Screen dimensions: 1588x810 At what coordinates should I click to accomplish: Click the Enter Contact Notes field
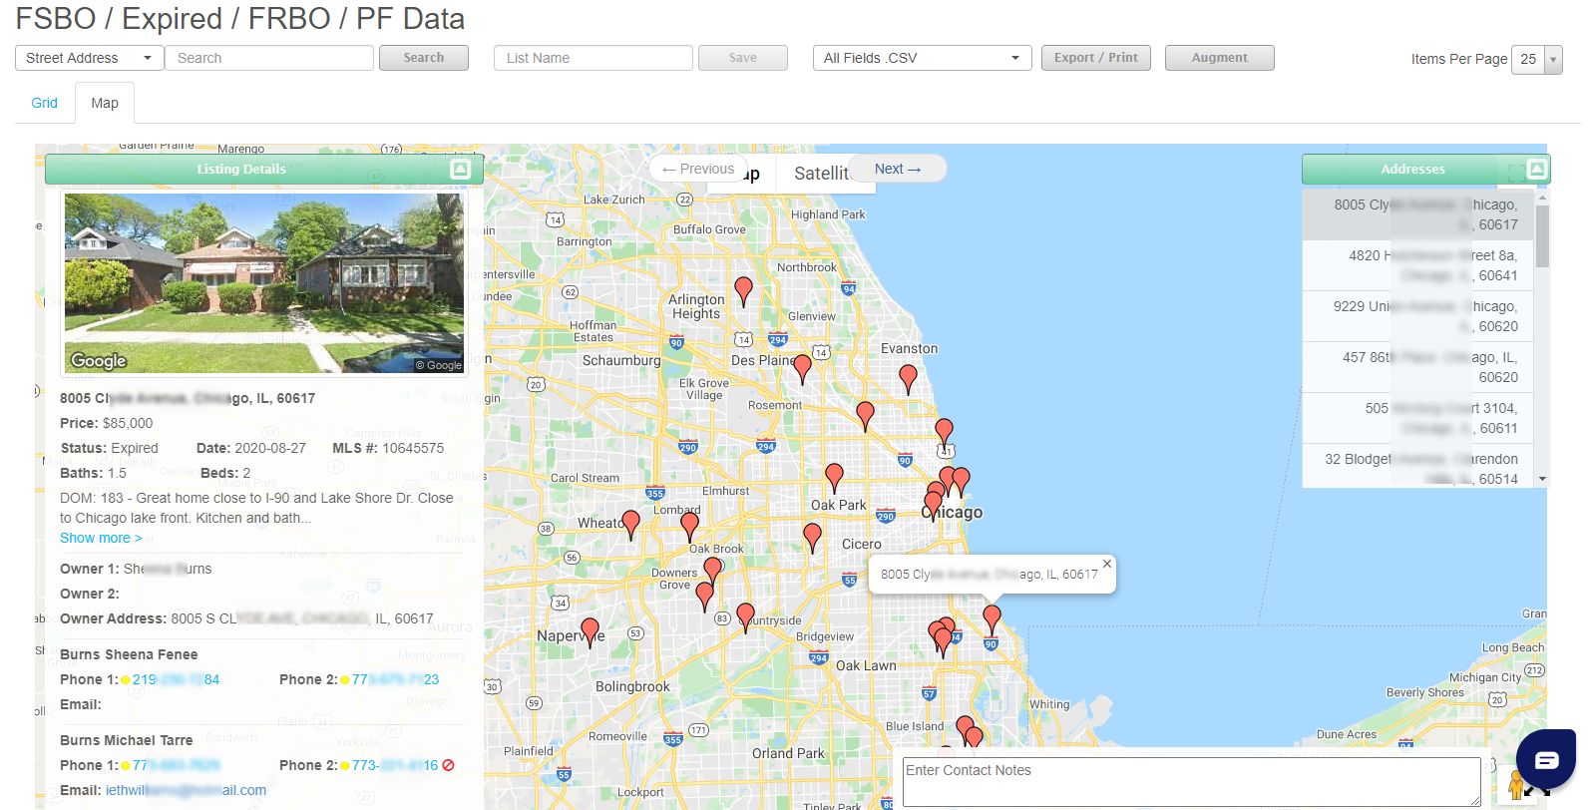tap(1191, 781)
